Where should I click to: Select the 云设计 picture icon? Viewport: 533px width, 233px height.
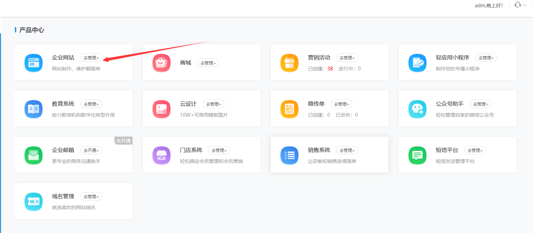click(161, 109)
